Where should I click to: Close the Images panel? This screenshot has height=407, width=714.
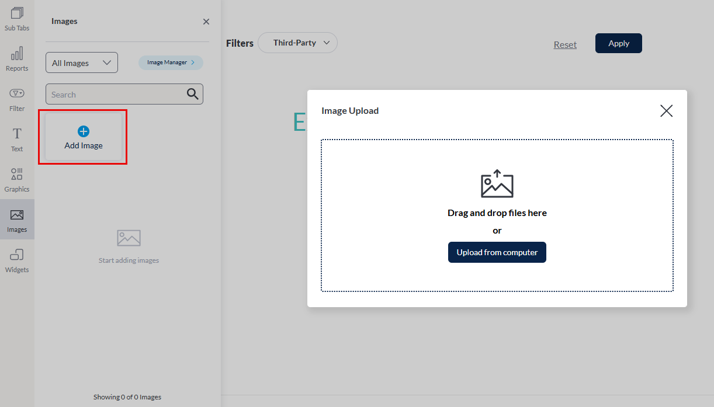(x=206, y=22)
